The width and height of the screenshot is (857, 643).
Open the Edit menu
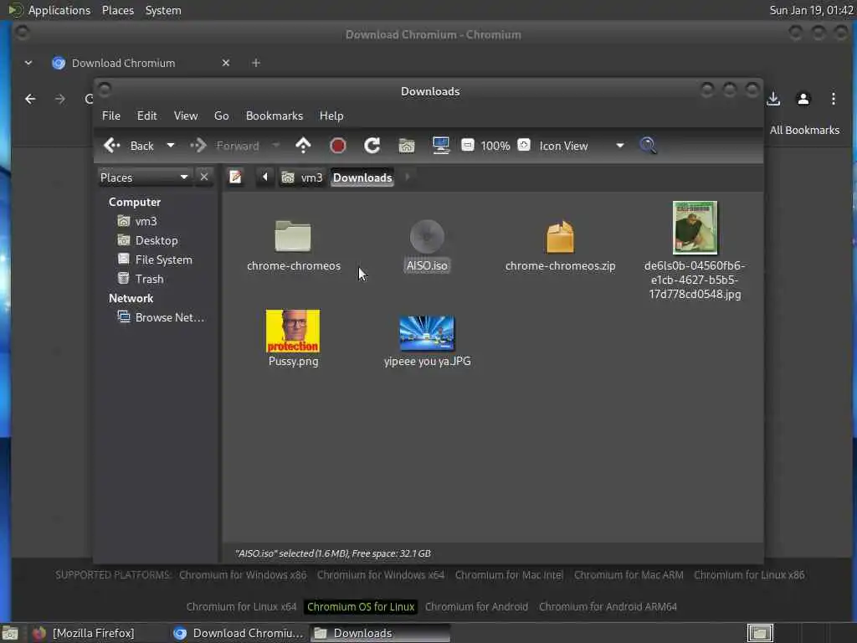click(x=146, y=116)
